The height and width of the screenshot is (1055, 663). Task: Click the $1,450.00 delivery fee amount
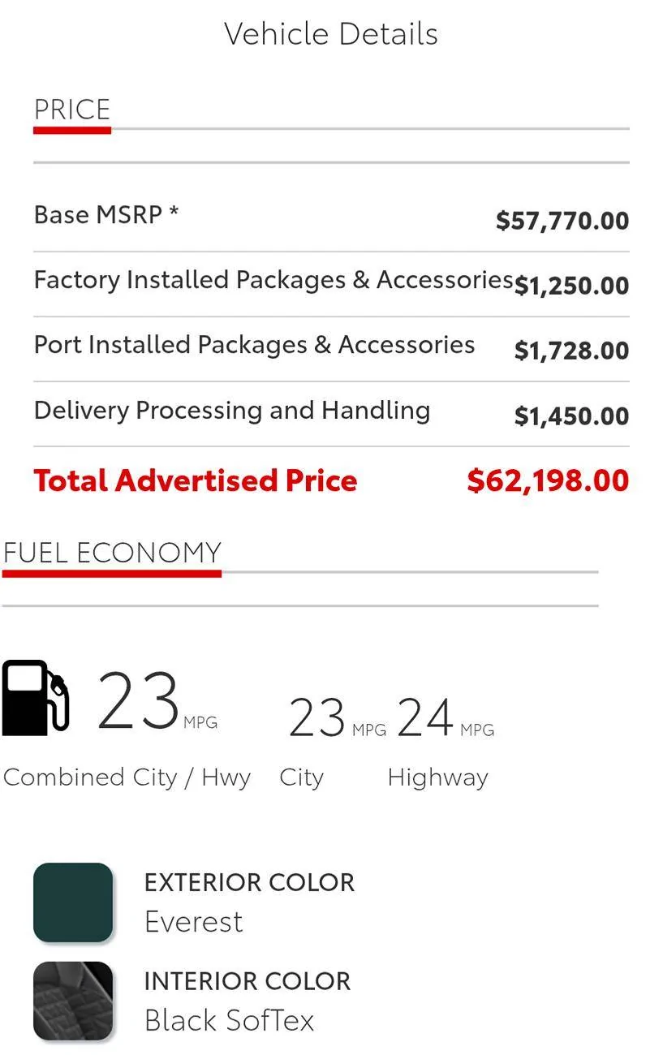pyautogui.click(x=571, y=416)
